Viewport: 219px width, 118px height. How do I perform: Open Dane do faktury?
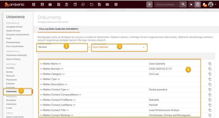click(13, 59)
